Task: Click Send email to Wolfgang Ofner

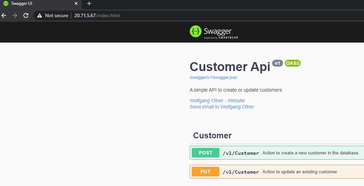Action: click(x=222, y=107)
